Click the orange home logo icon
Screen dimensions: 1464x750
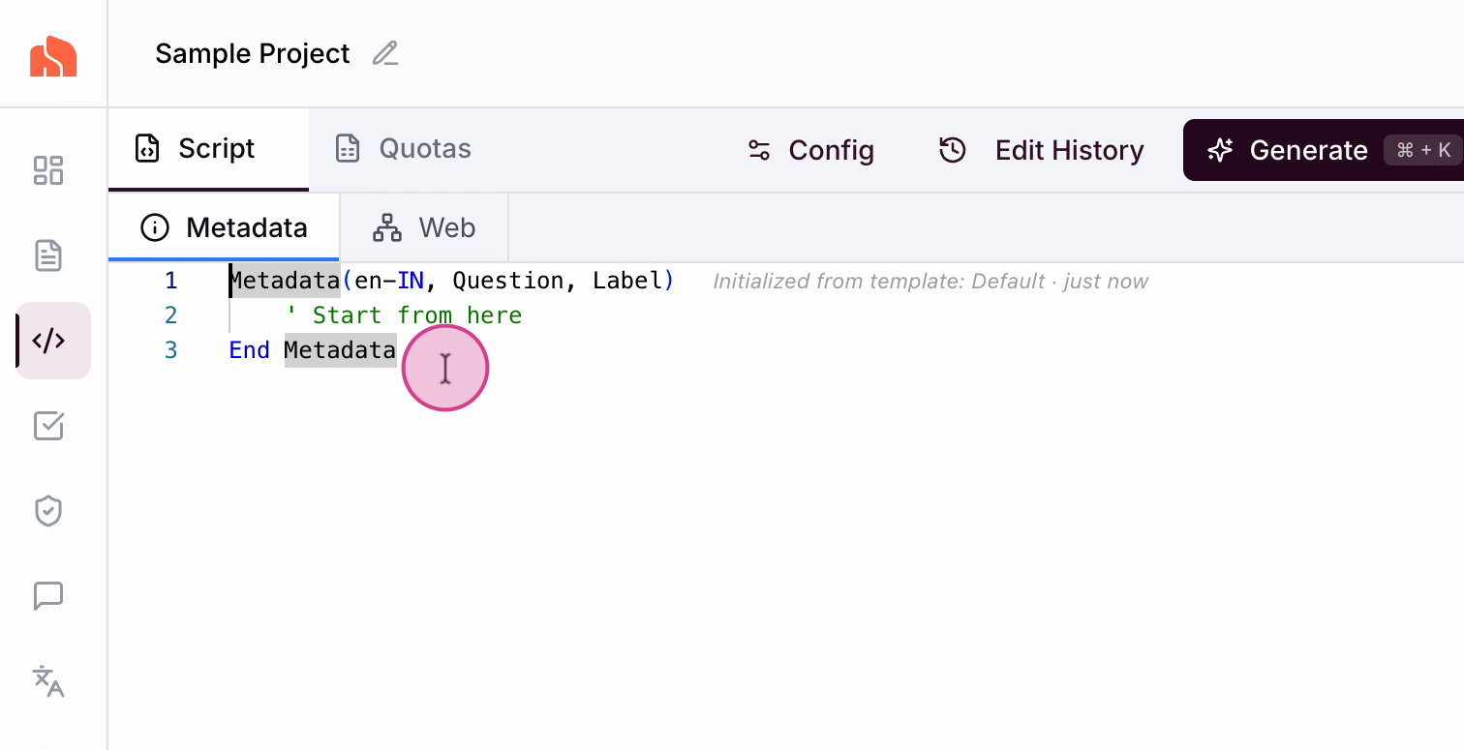point(53,56)
